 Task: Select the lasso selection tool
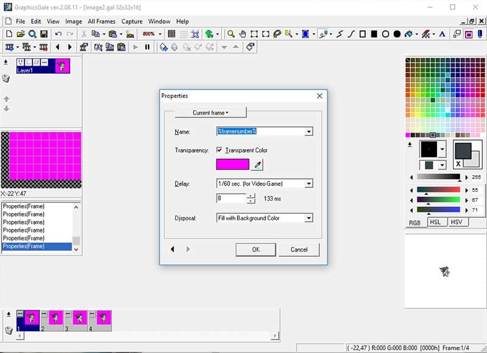coord(277,34)
